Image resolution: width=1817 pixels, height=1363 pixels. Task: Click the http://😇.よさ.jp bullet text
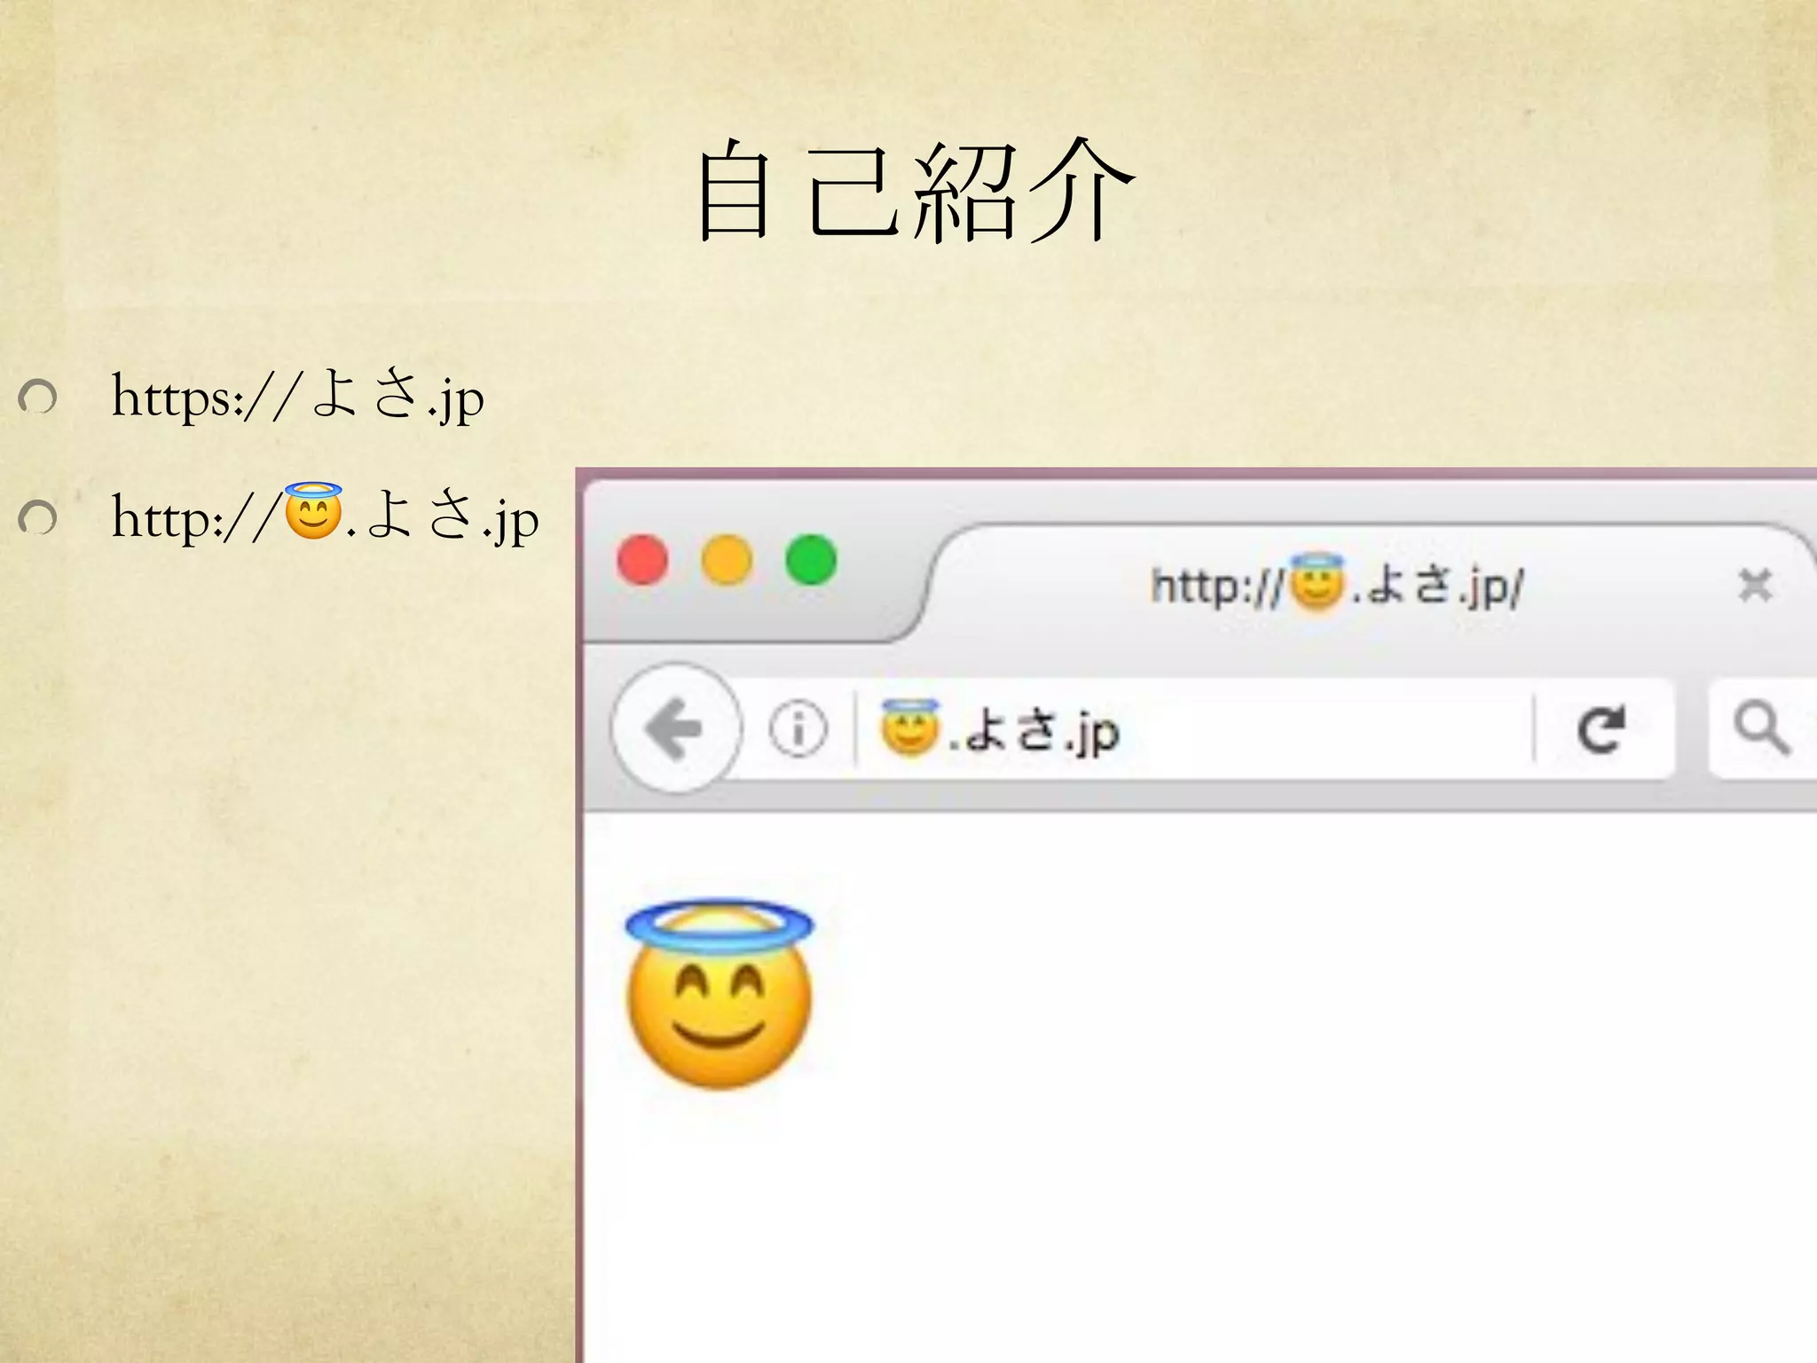325,516
